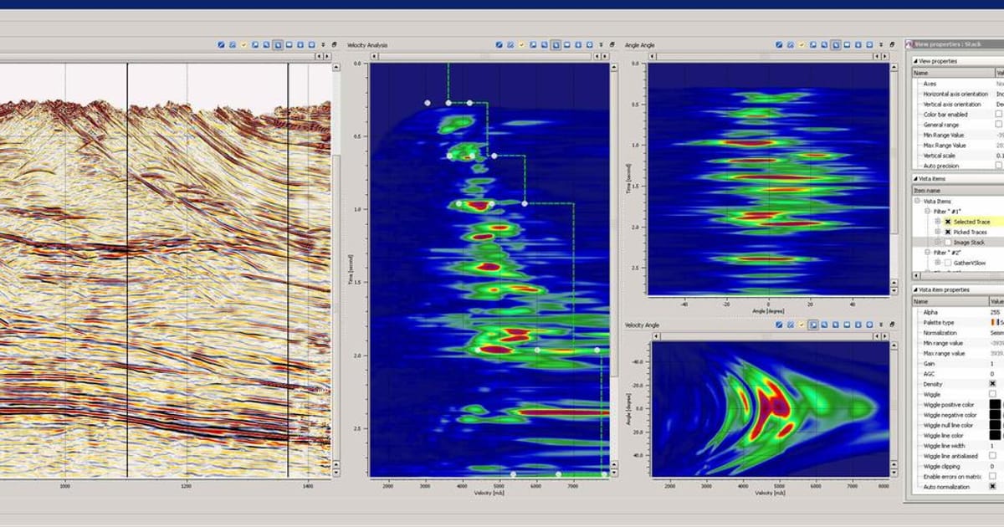The height and width of the screenshot is (527, 1004).
Task: Click the View properties window title icon
Action: pos(909,43)
